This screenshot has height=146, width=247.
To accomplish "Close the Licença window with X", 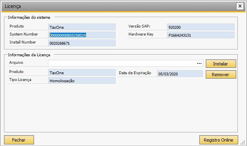I will pyautogui.click(x=240, y=6).
